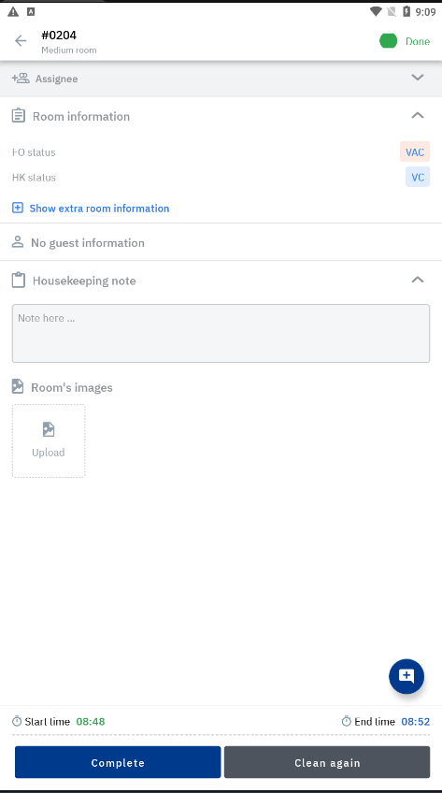Select the VAC status badge
Screen dimensions: 442x793
[x=415, y=151]
